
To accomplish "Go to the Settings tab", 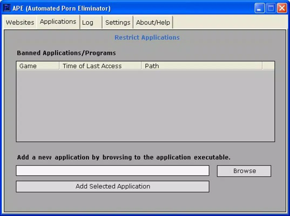I will coord(118,22).
